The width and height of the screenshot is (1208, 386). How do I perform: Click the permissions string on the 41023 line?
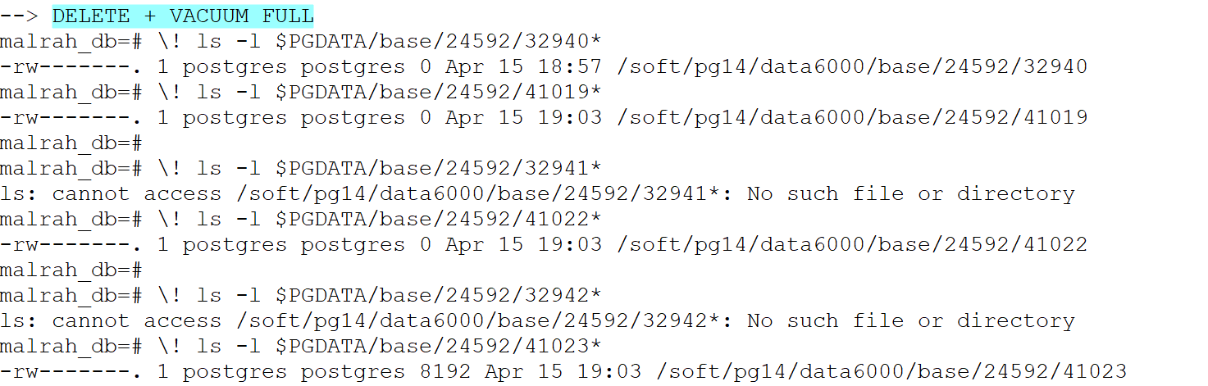click(71, 371)
